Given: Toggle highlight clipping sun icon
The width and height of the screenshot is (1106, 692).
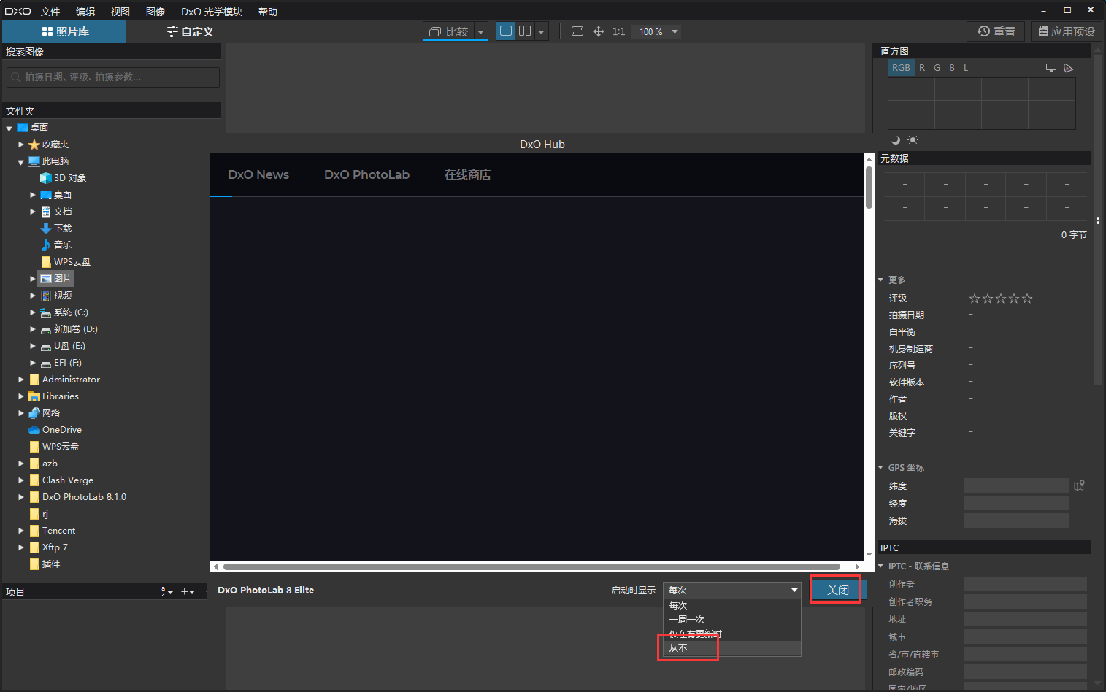Looking at the screenshot, I should tap(913, 139).
